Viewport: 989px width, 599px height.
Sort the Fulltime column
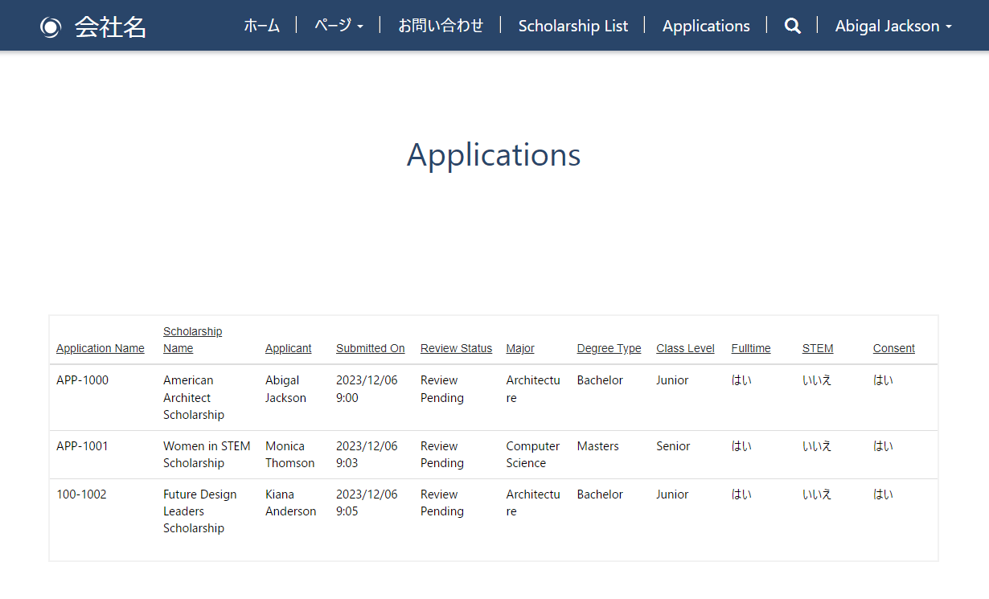pyautogui.click(x=750, y=347)
